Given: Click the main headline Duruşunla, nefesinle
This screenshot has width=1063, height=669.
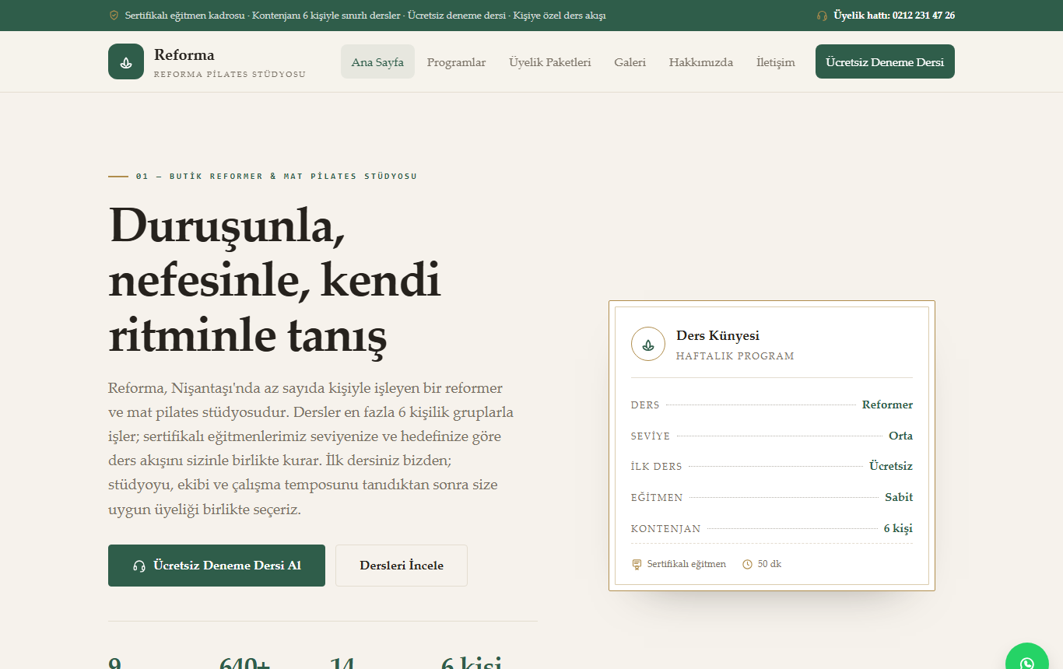Looking at the screenshot, I should tap(275, 281).
